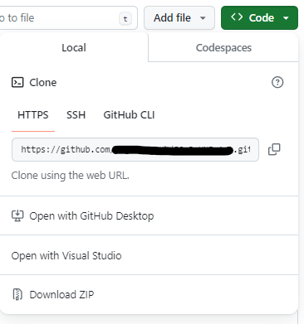Click the terminal icon next to Clone
This screenshot has width=304, height=324.
[x=17, y=82]
